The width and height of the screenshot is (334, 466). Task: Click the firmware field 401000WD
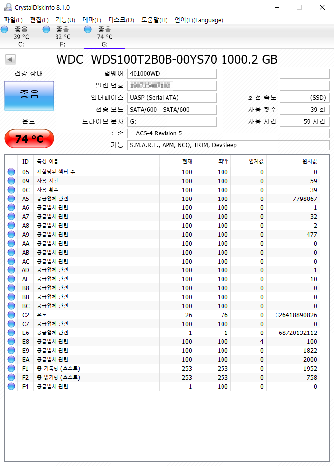[172, 74]
